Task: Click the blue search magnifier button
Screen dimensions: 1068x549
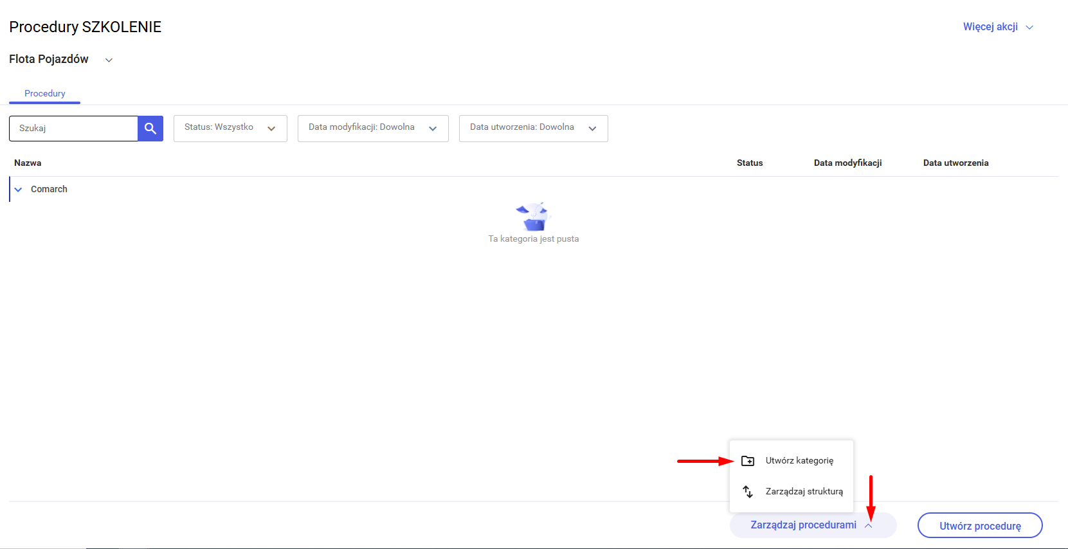Action: point(150,129)
